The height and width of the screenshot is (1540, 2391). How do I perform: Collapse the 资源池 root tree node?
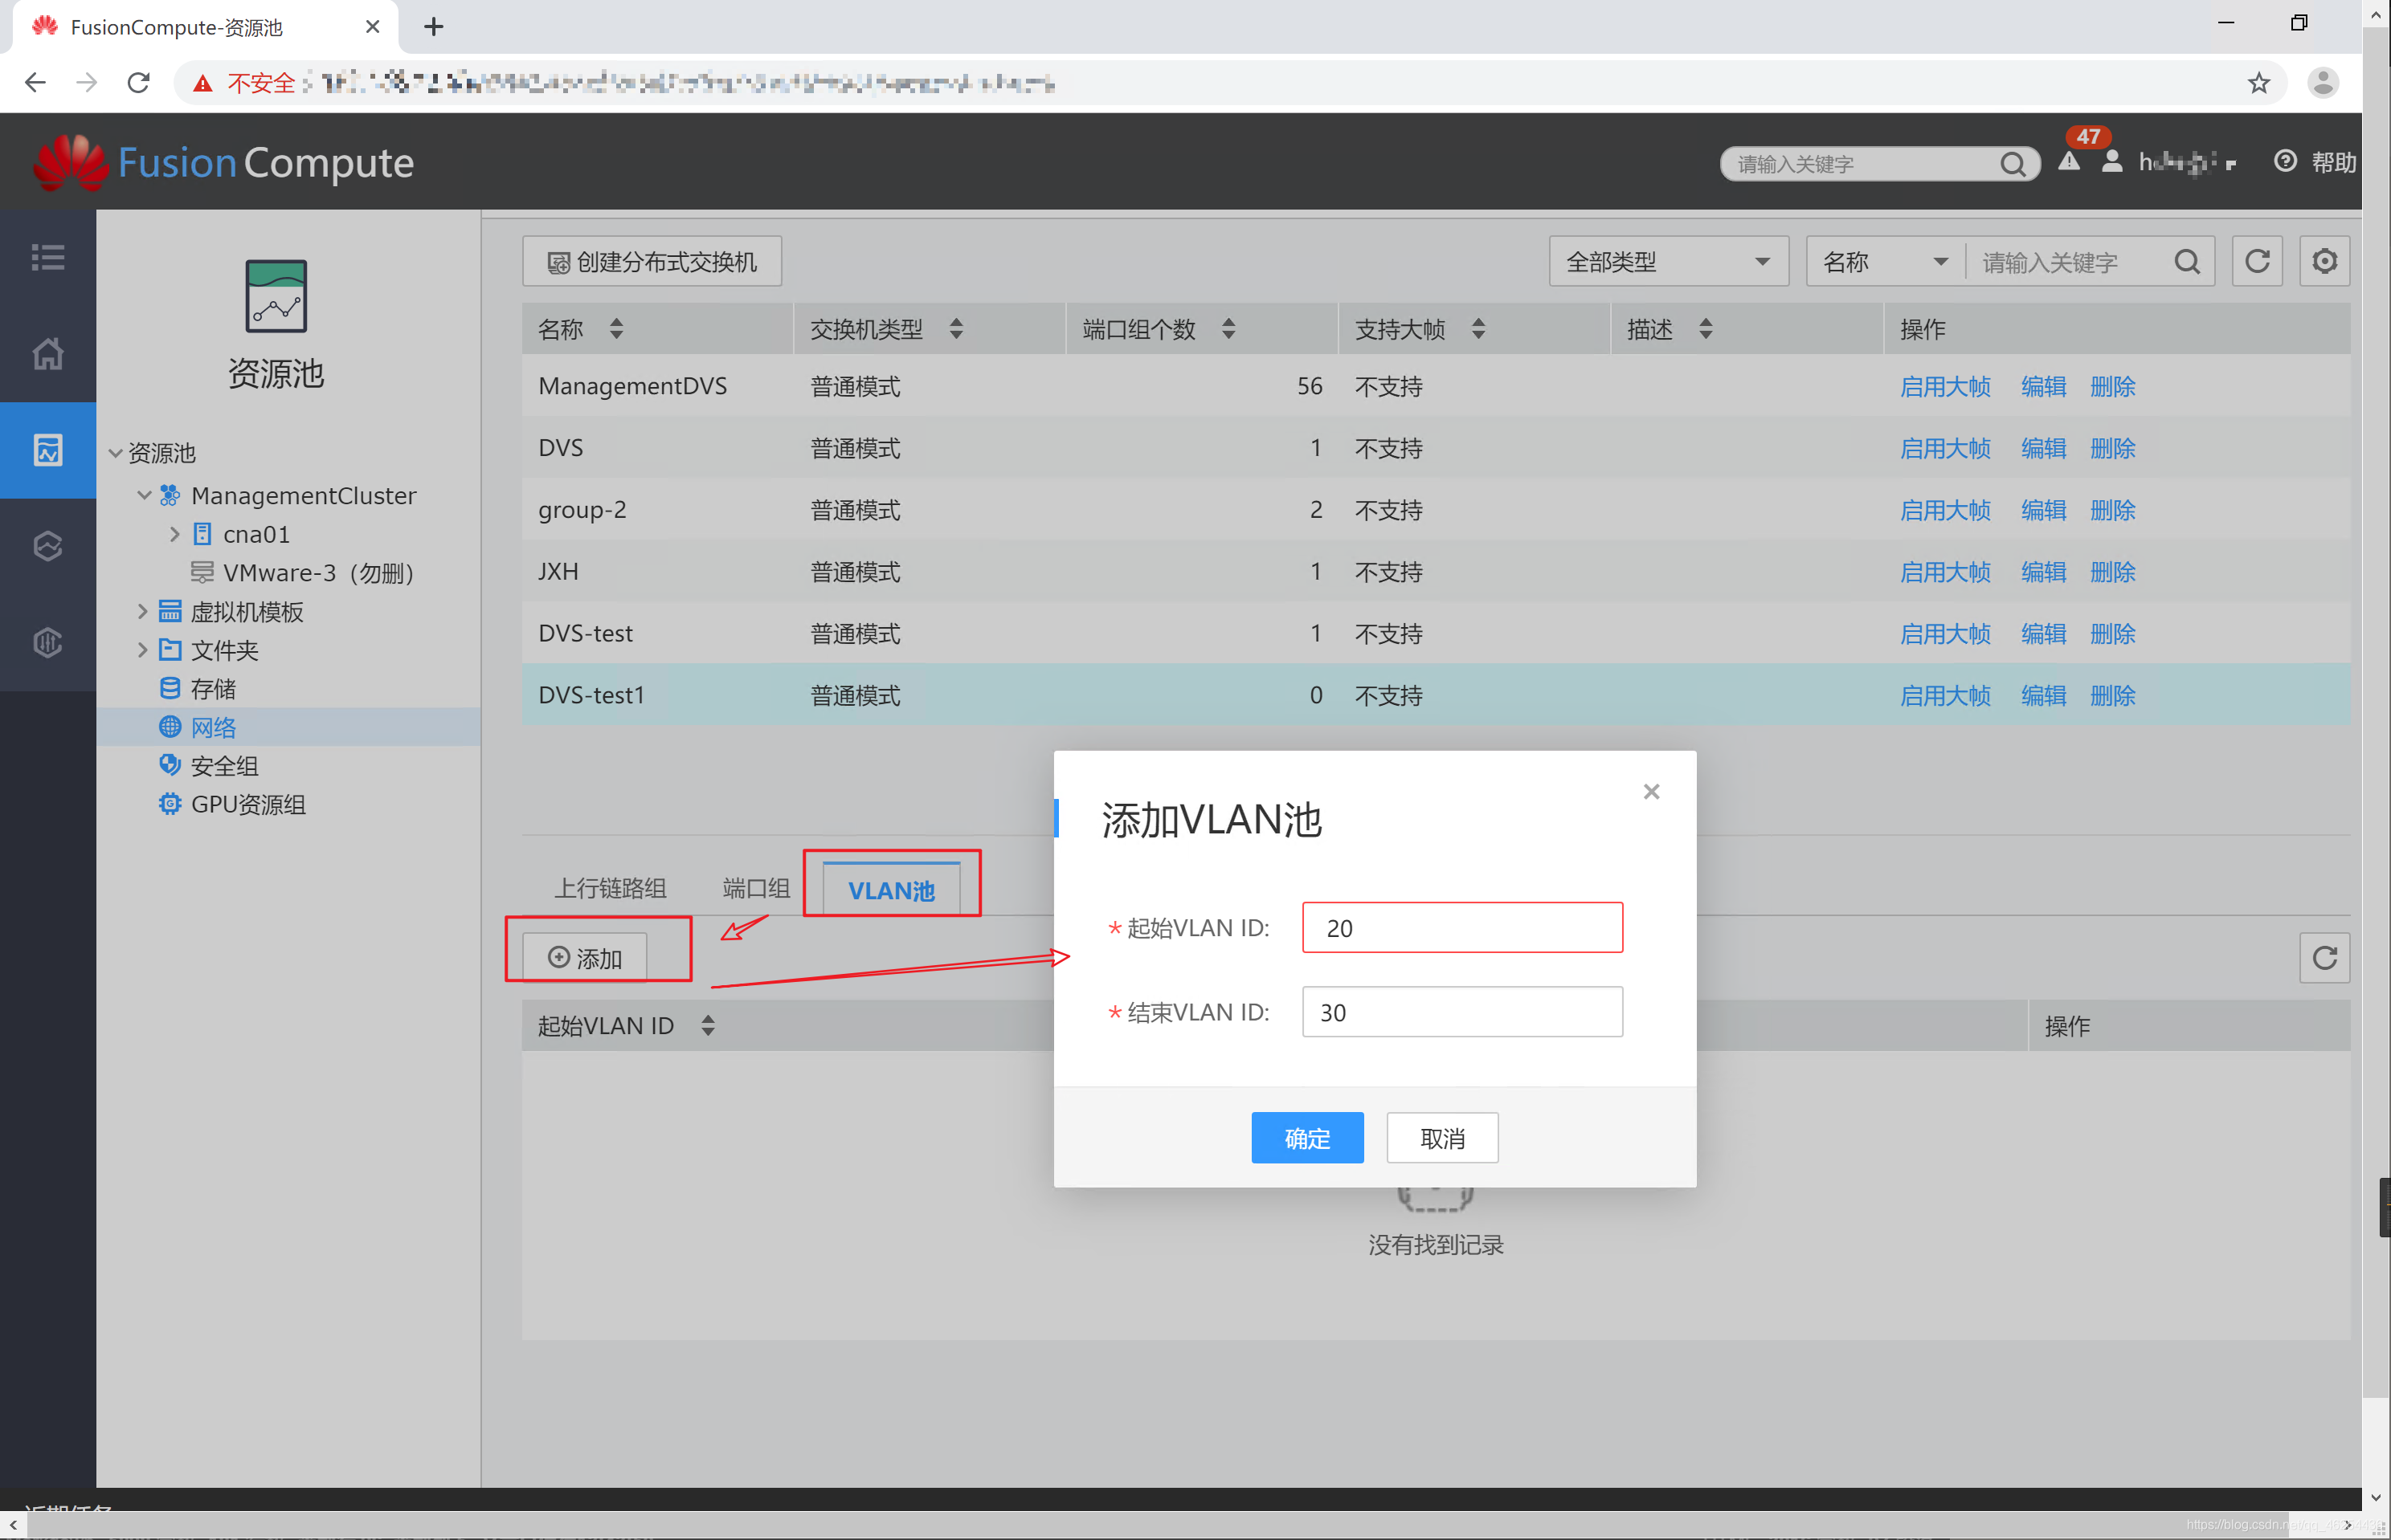click(x=116, y=453)
